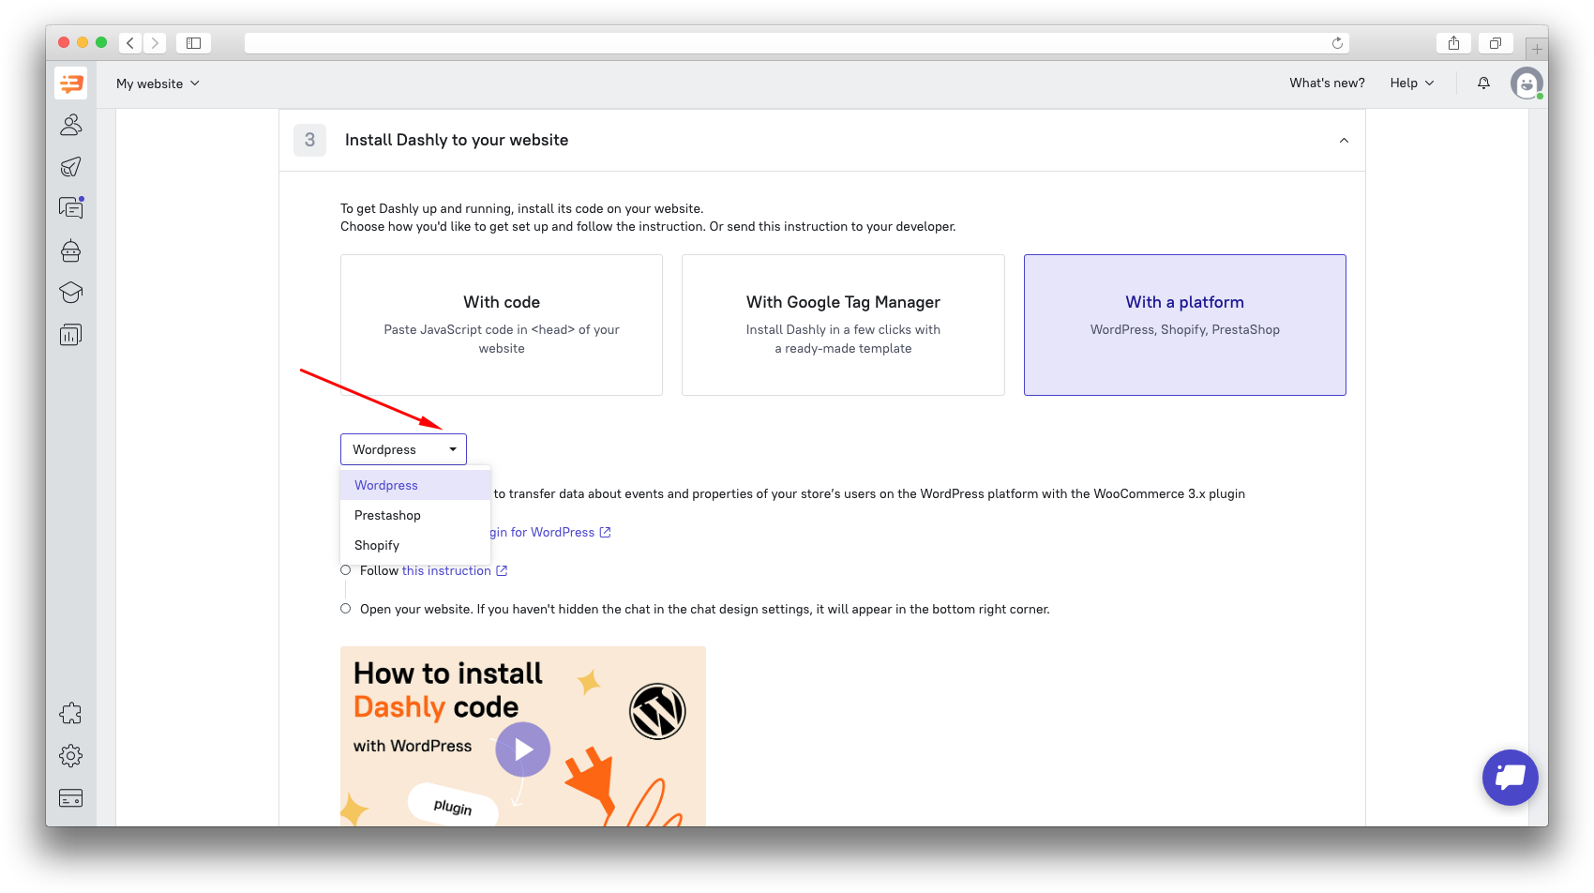
Task: Open a new tab with plus button
Action: (x=1537, y=49)
